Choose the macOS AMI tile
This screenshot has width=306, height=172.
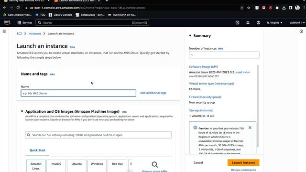tap(56, 166)
